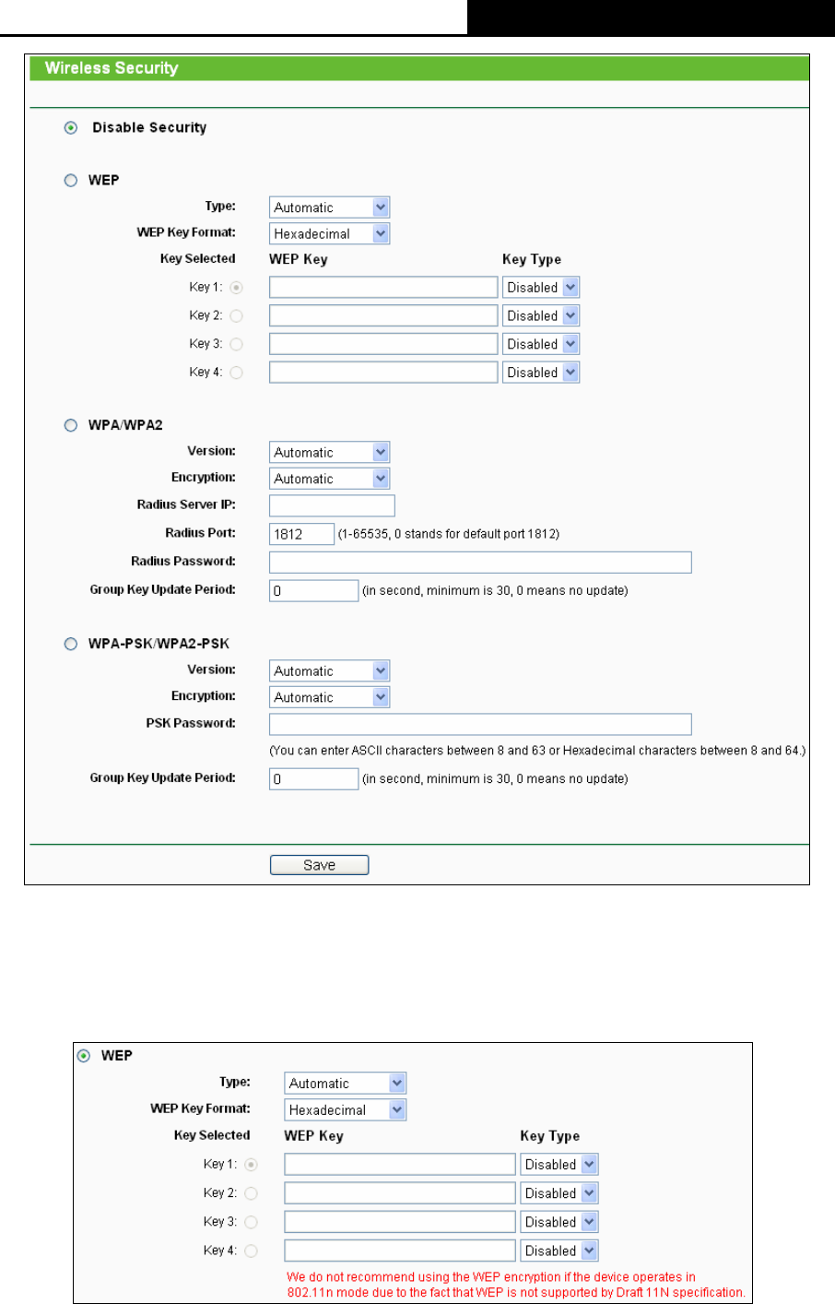
Task: Select the WEP radio in the lower panel
Action: coord(84,1056)
